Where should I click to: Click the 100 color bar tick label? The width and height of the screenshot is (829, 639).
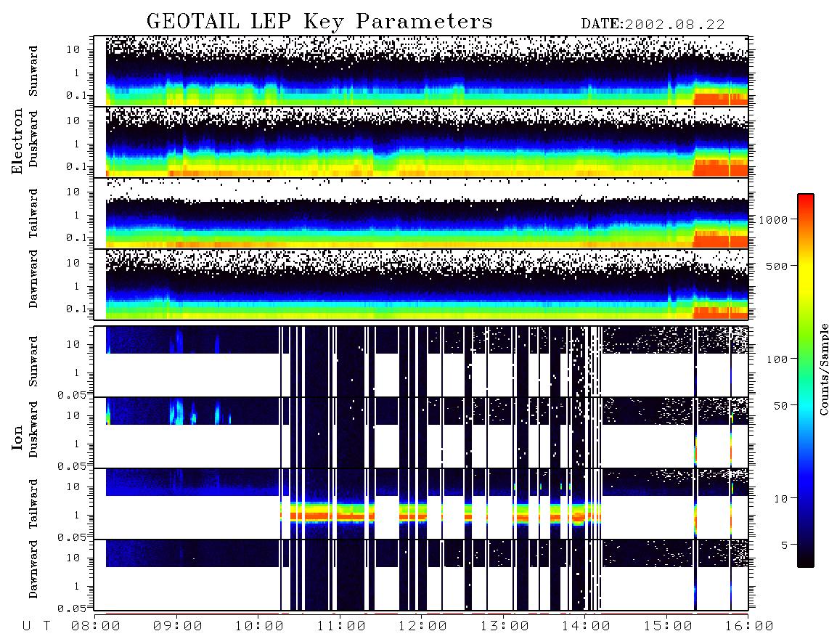coord(777,359)
